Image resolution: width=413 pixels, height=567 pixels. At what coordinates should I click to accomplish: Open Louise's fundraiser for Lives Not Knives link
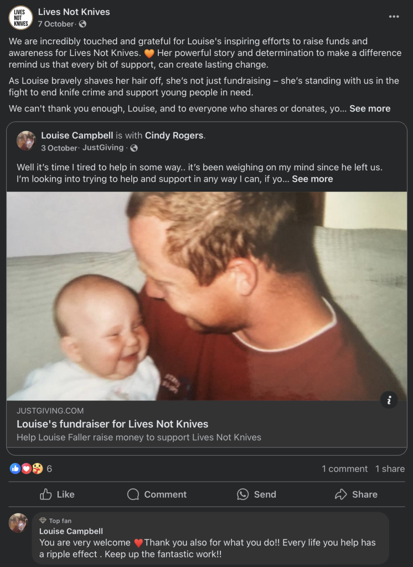[x=112, y=424]
